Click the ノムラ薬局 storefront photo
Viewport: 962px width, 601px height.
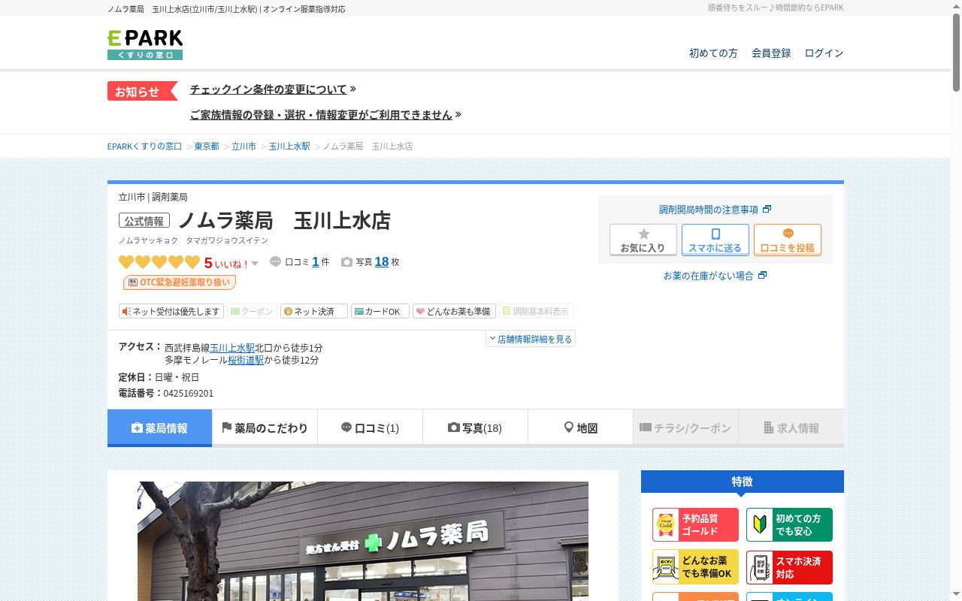click(x=363, y=541)
